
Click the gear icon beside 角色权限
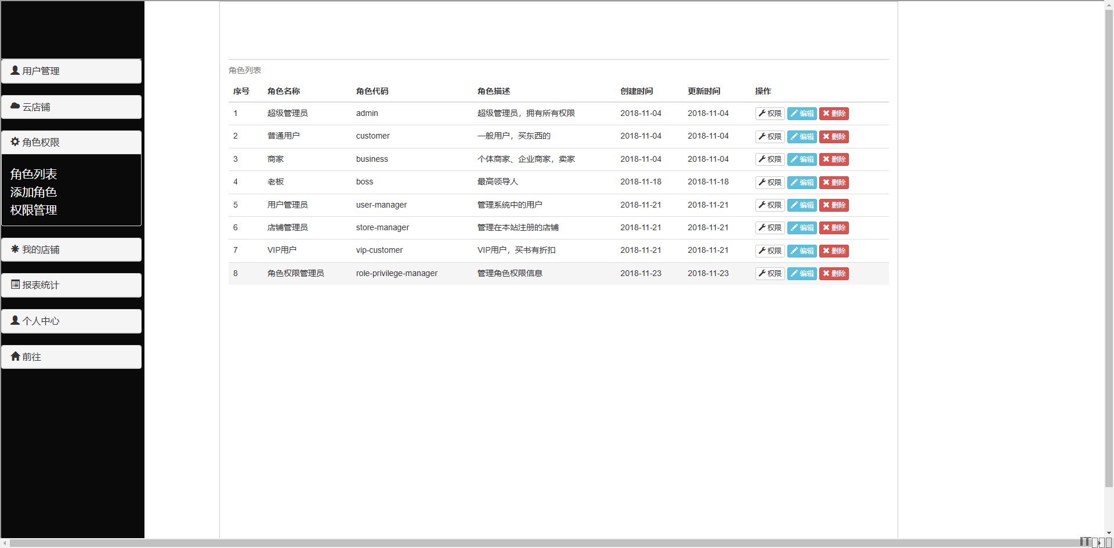(x=15, y=142)
